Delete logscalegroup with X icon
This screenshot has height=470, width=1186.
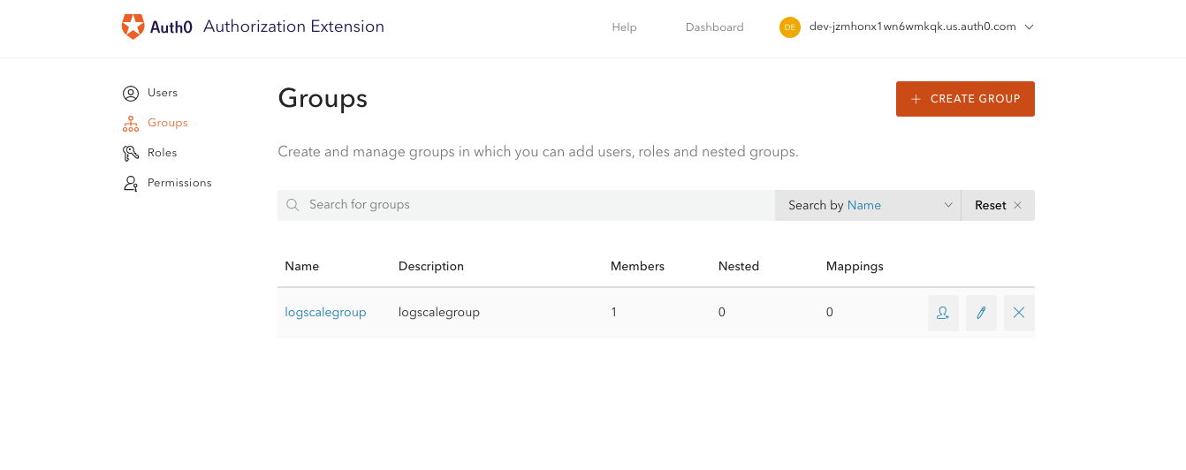(x=1019, y=313)
